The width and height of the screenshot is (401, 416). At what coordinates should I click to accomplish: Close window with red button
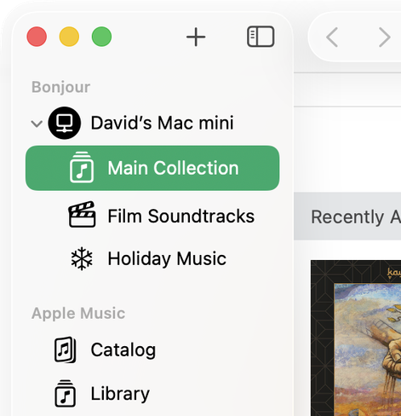click(37, 37)
